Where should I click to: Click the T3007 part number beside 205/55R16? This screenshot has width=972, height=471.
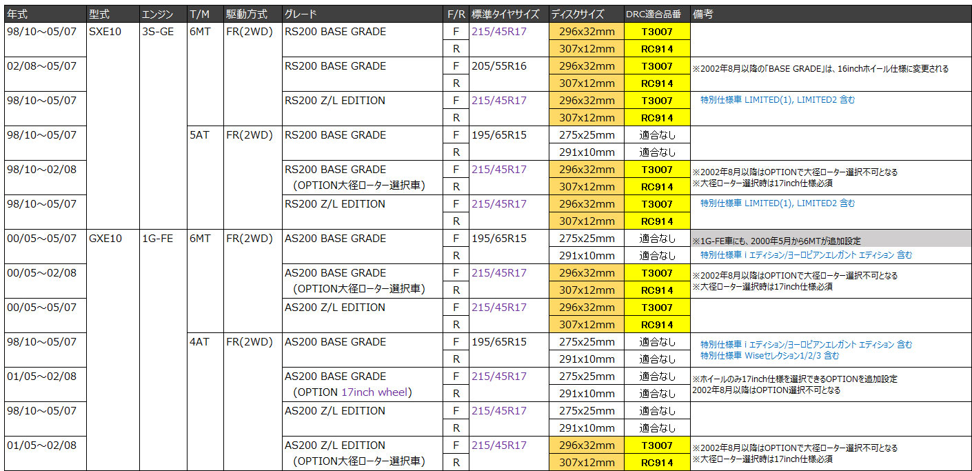pyautogui.click(x=657, y=66)
